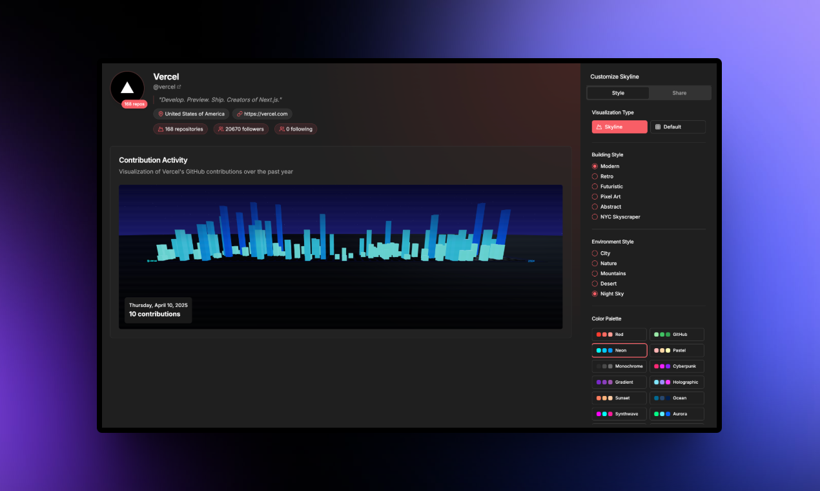The height and width of the screenshot is (491, 820).
Task: Click the external link icon beside @vercel
Action: 179,87
